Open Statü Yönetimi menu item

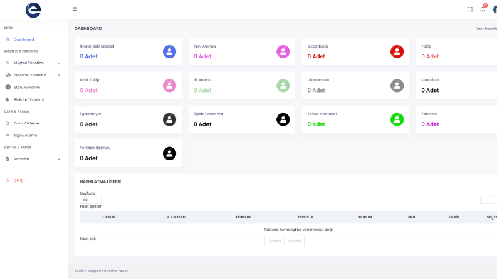coord(27,88)
